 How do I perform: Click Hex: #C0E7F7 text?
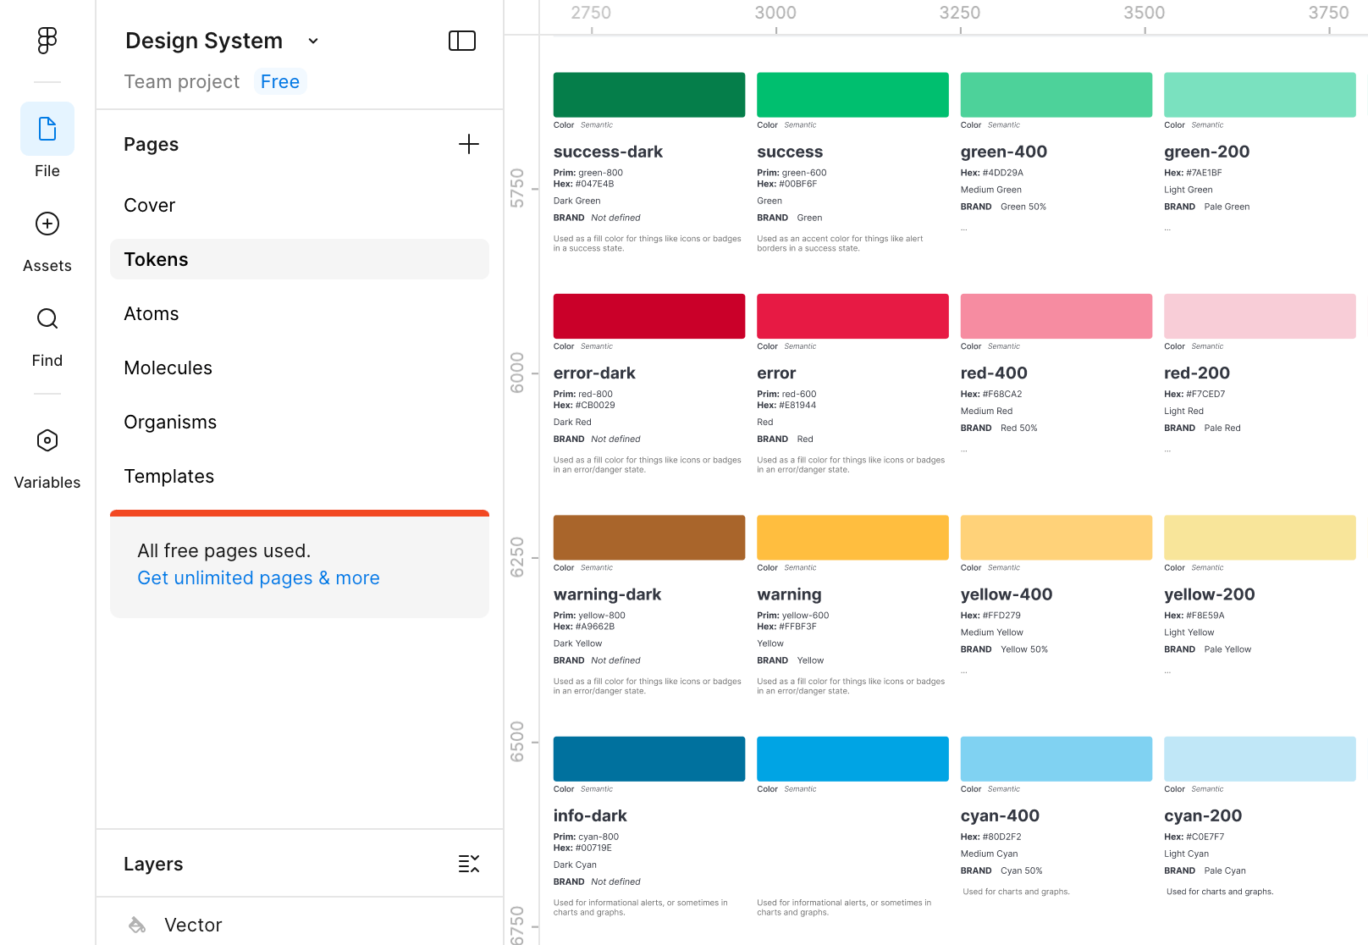tap(1194, 837)
